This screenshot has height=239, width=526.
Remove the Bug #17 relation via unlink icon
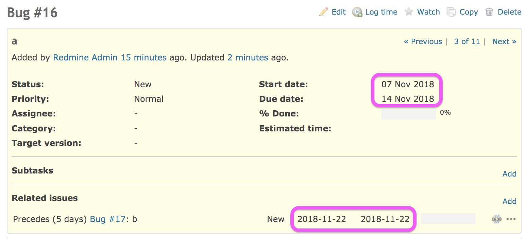496,219
